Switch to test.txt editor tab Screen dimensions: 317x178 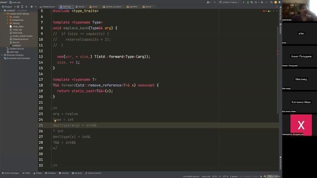tap(81, 6)
